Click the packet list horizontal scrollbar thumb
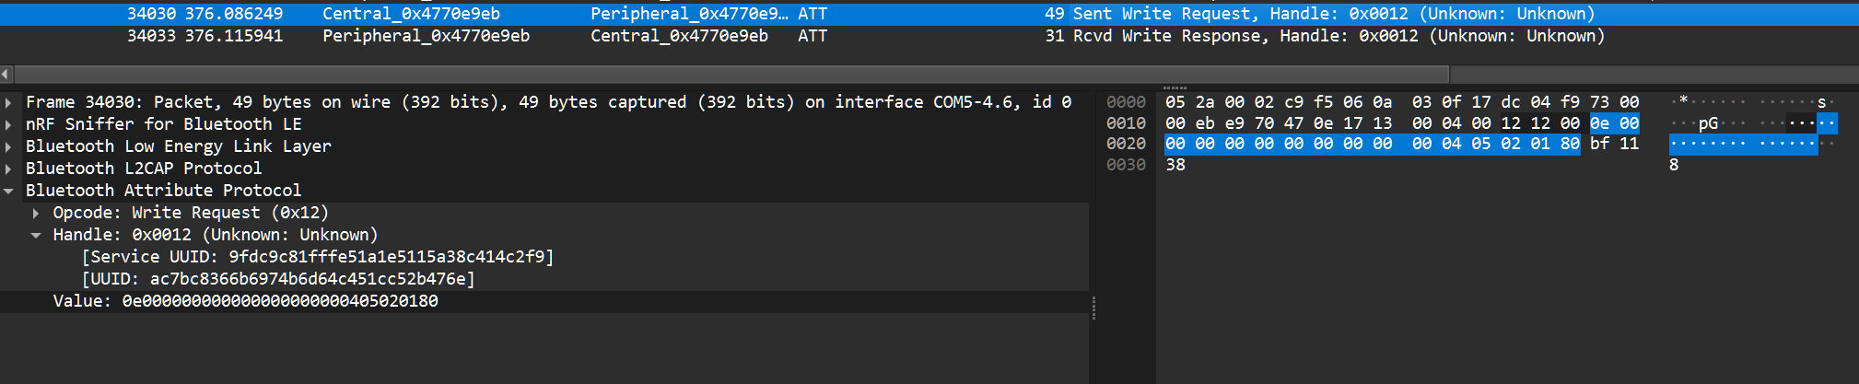 (731, 74)
